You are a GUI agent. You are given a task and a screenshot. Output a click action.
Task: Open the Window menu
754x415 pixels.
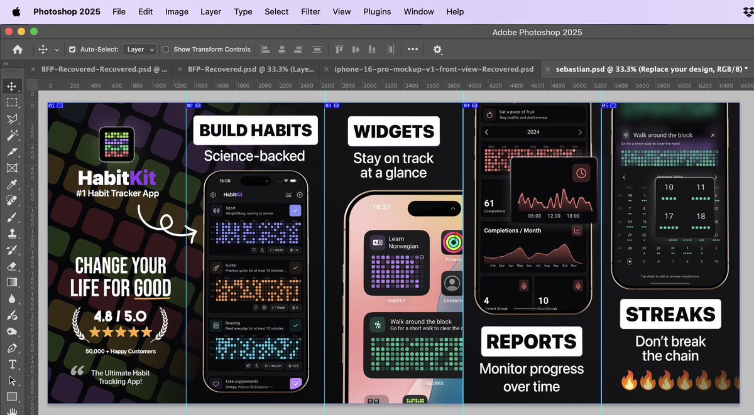(418, 11)
